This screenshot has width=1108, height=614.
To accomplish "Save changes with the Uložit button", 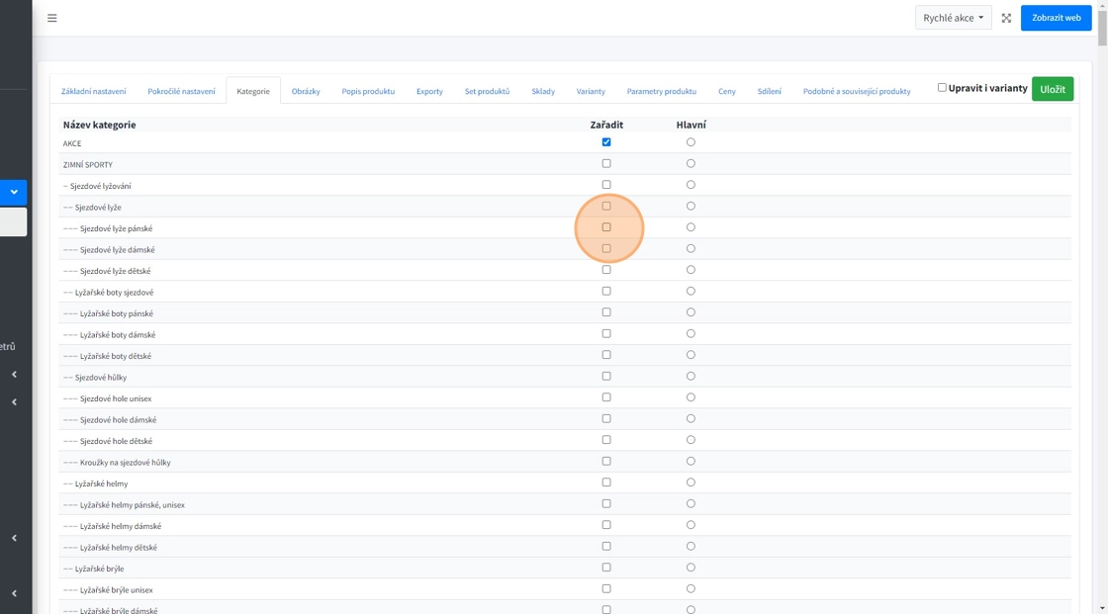I will pyautogui.click(x=1052, y=89).
